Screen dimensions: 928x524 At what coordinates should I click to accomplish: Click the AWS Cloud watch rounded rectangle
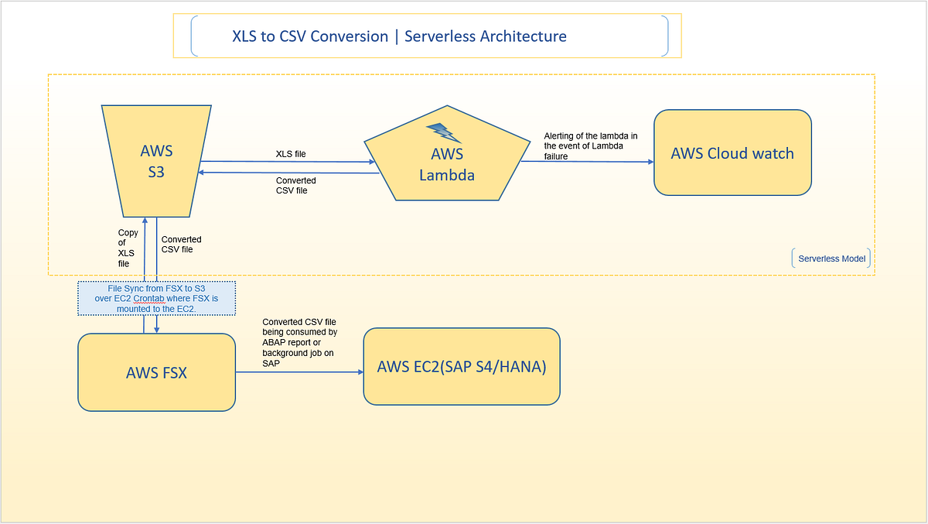pyautogui.click(x=732, y=152)
